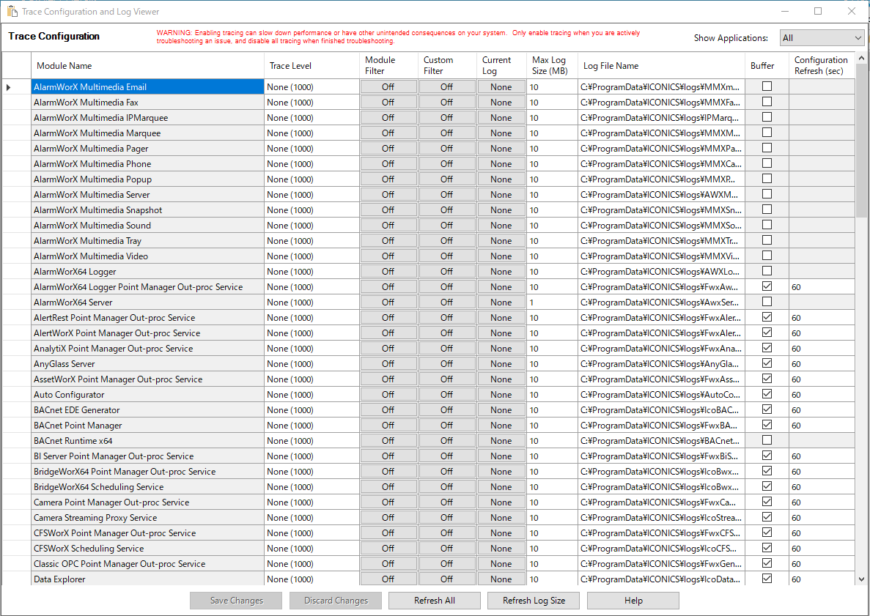
Task: Click the Trace Configuration app icon in title bar
Action: click(12, 11)
